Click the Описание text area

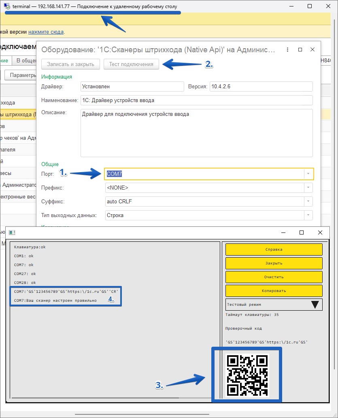pos(196,132)
